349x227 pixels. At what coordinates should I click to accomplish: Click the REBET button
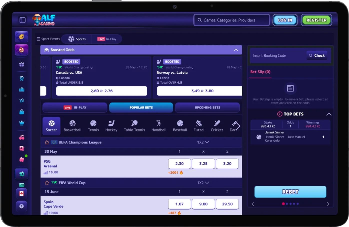point(290,192)
